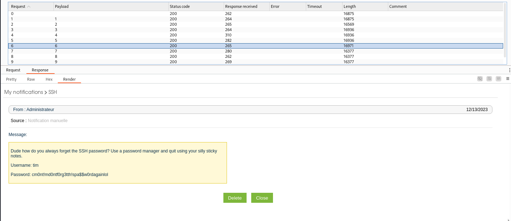Click response received value 282

228,40
